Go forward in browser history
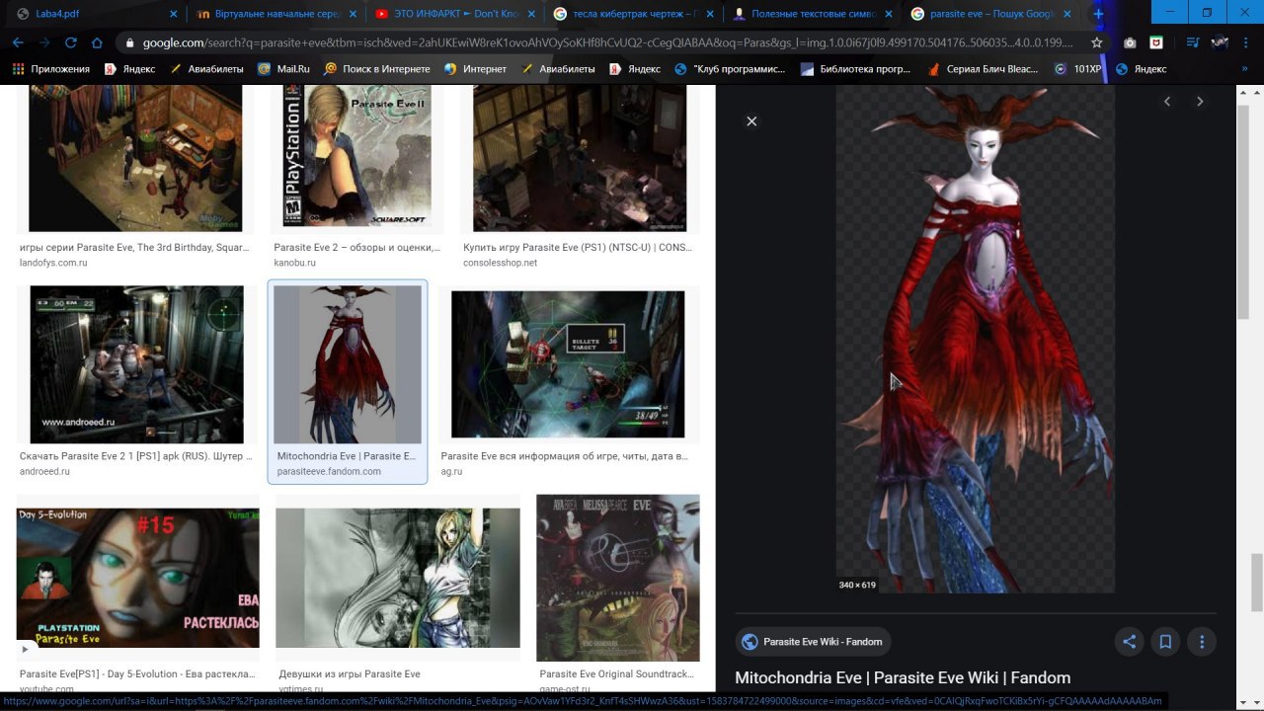 point(44,42)
